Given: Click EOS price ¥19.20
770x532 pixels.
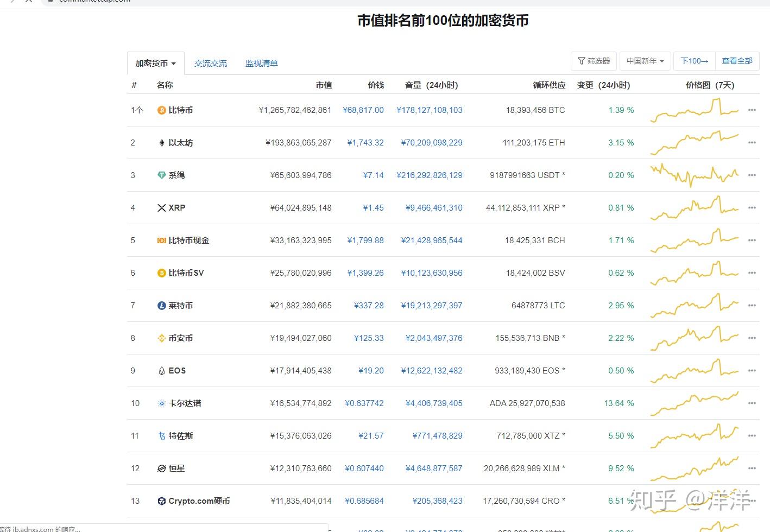Looking at the screenshot, I should pos(371,371).
